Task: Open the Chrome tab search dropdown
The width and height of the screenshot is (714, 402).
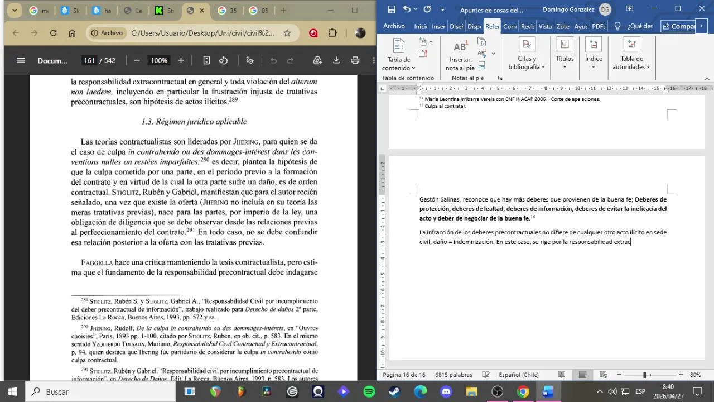Action: point(15,10)
